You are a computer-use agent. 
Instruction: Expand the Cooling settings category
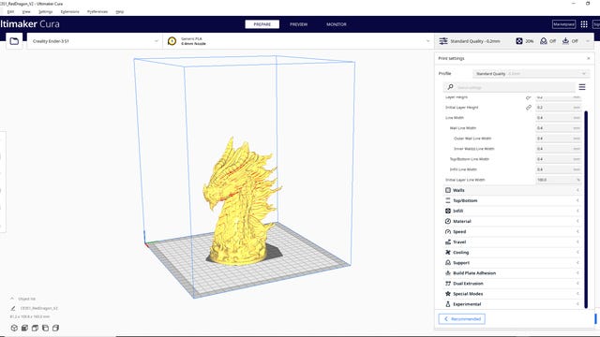point(513,252)
